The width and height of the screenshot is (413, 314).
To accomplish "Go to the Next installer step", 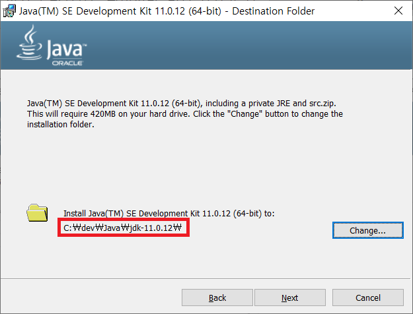I will (x=289, y=298).
